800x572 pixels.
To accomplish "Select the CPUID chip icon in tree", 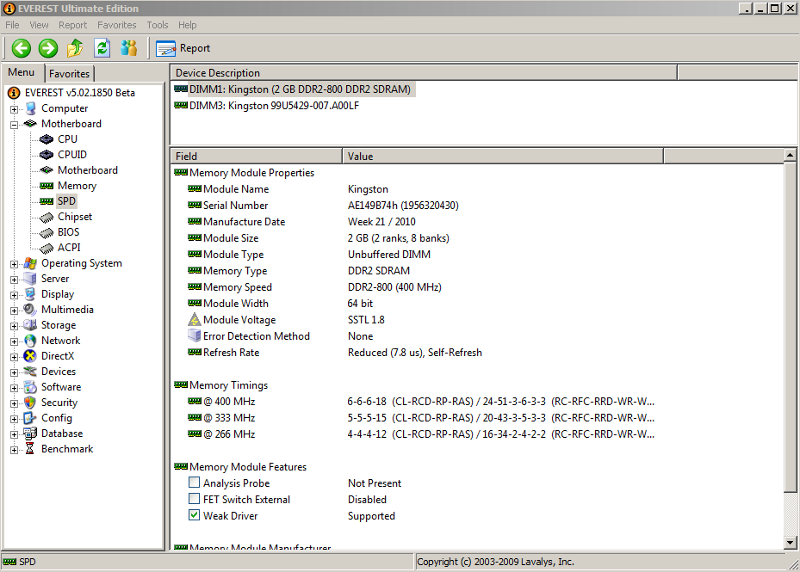I will (x=47, y=155).
